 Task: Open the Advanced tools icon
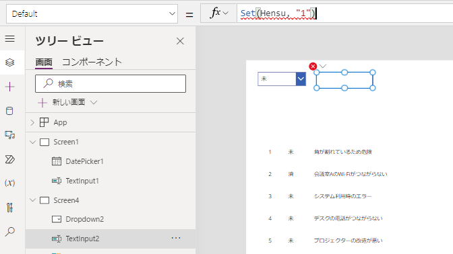click(10, 208)
